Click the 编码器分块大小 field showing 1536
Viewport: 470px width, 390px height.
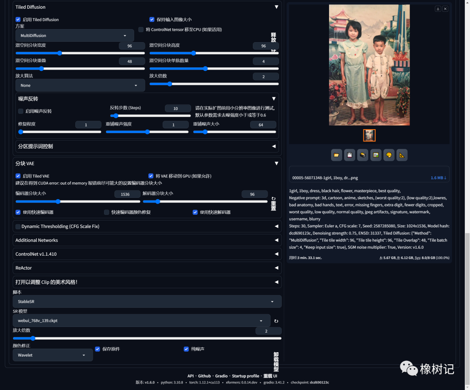point(127,194)
